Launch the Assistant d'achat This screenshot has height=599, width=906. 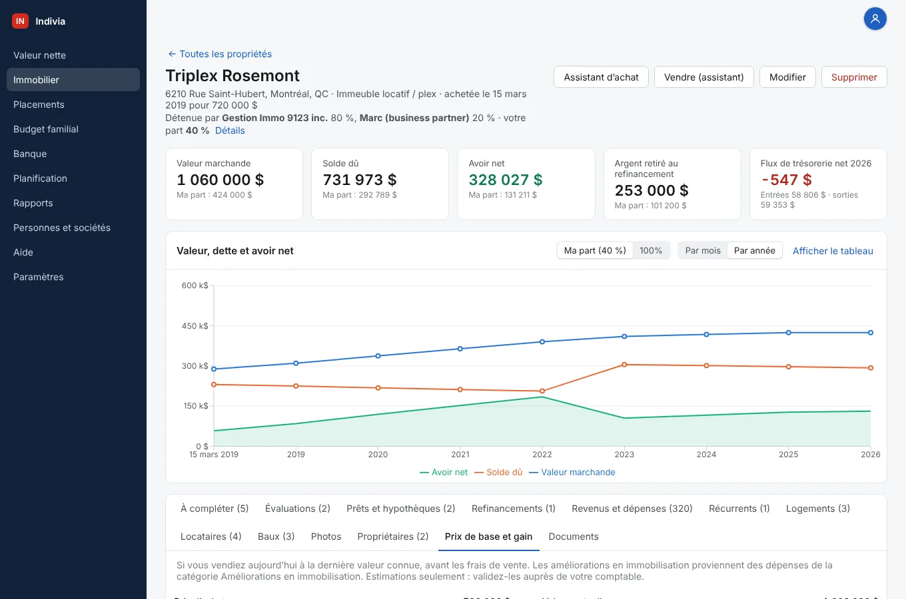[602, 77]
